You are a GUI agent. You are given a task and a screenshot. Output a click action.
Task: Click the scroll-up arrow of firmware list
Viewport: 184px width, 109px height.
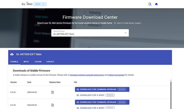tap(171, 80)
